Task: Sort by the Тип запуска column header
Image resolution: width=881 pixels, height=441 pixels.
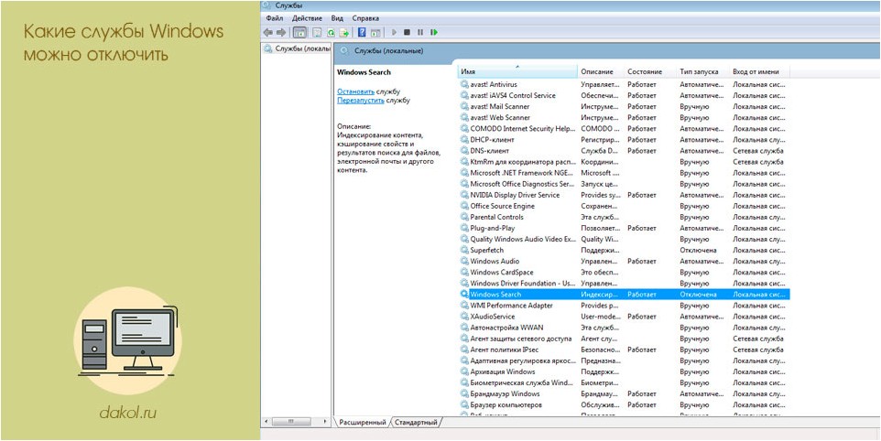Action: tap(702, 71)
